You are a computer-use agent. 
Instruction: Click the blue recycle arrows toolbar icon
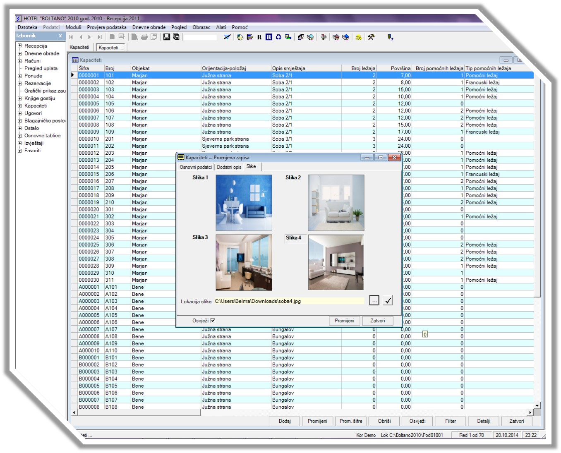click(x=278, y=37)
